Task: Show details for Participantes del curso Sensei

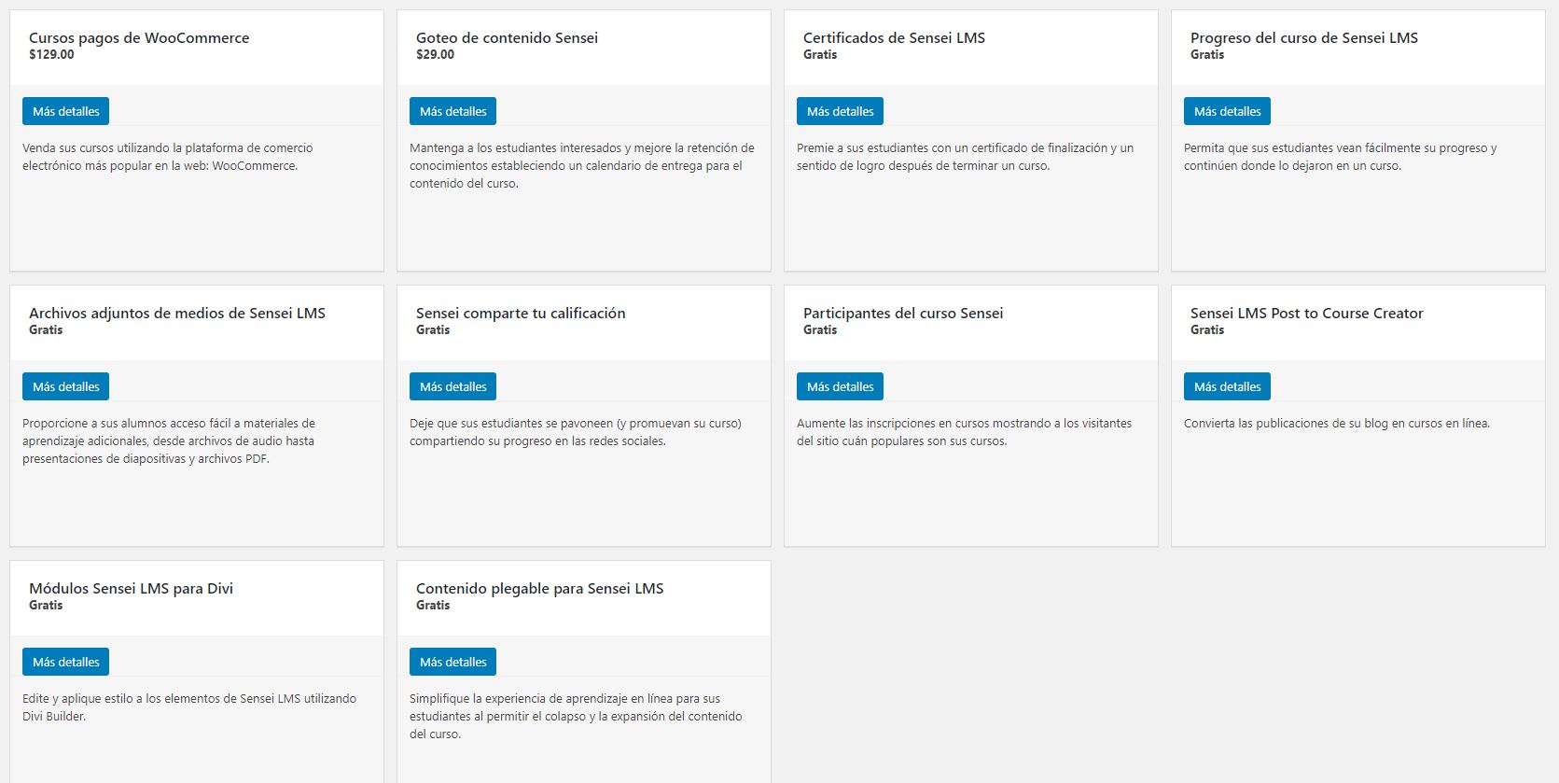Action: tap(840, 386)
